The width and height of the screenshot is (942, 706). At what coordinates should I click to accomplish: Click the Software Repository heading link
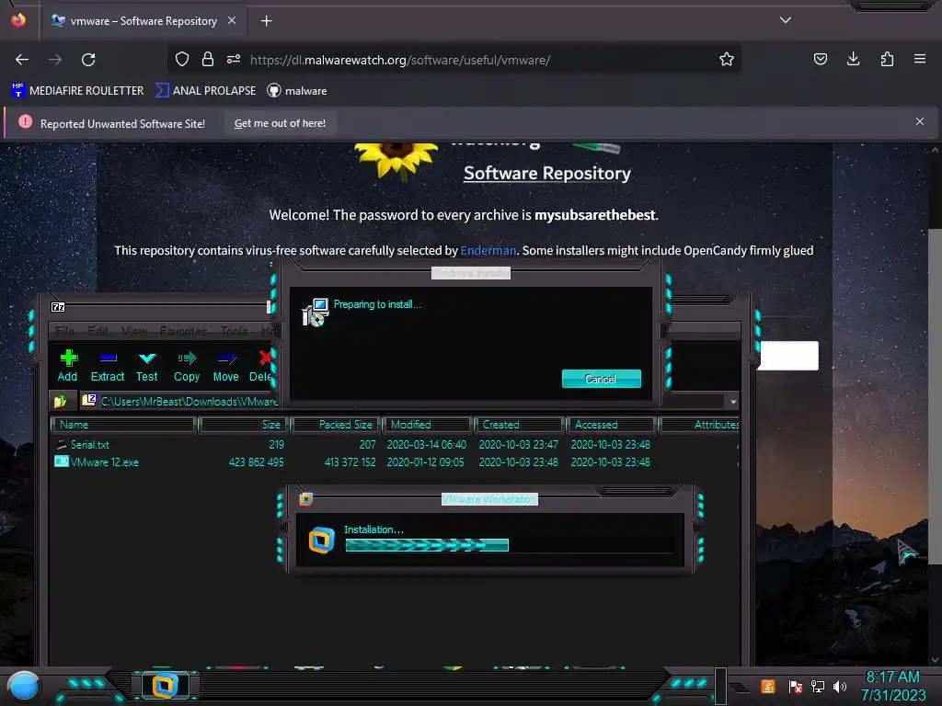[546, 173]
